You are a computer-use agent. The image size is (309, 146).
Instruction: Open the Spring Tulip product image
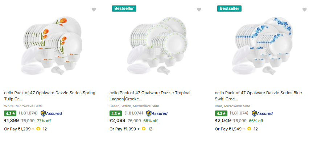point(51,45)
